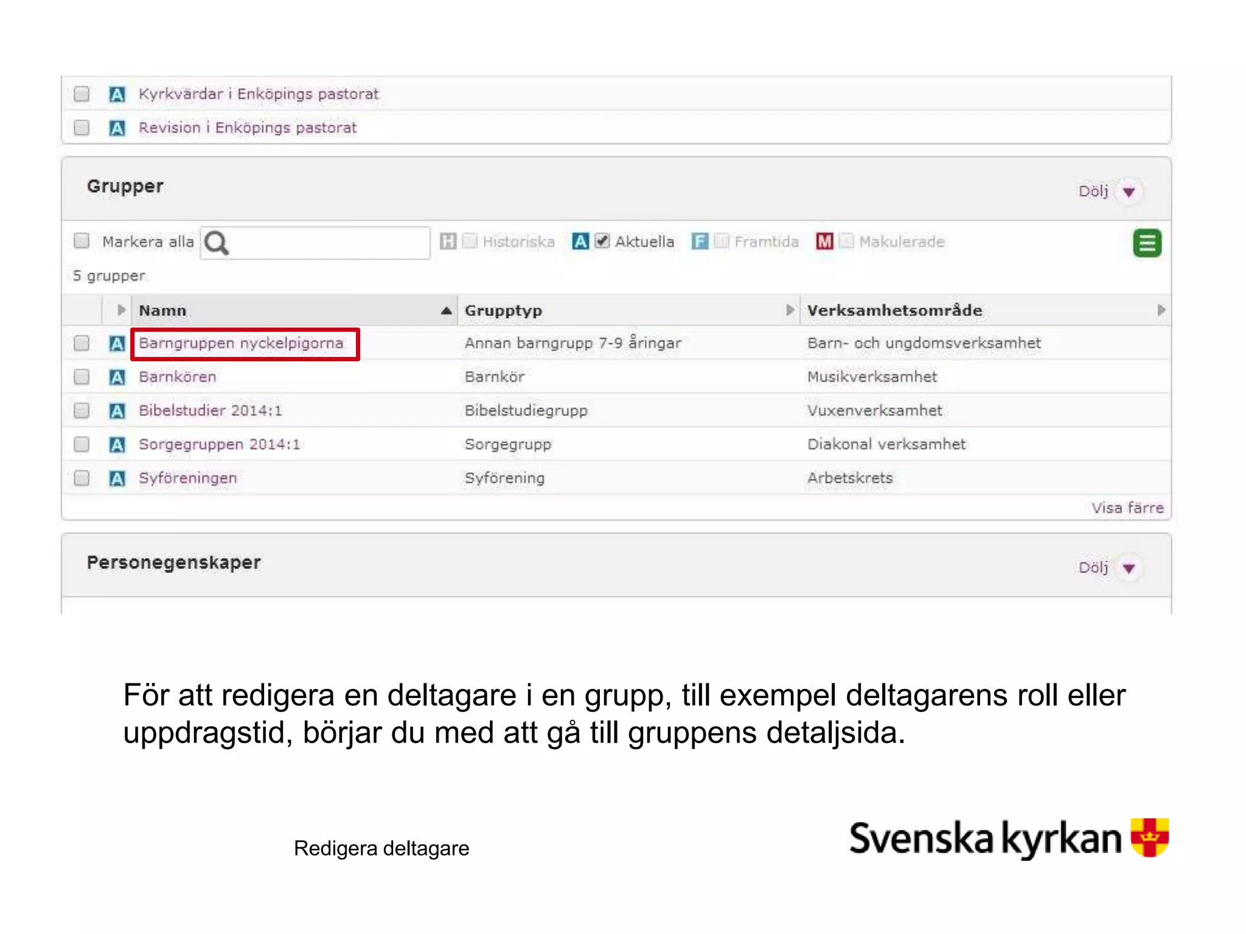
Task: Click the A icon beside Syföreningen
Action: 117,479
